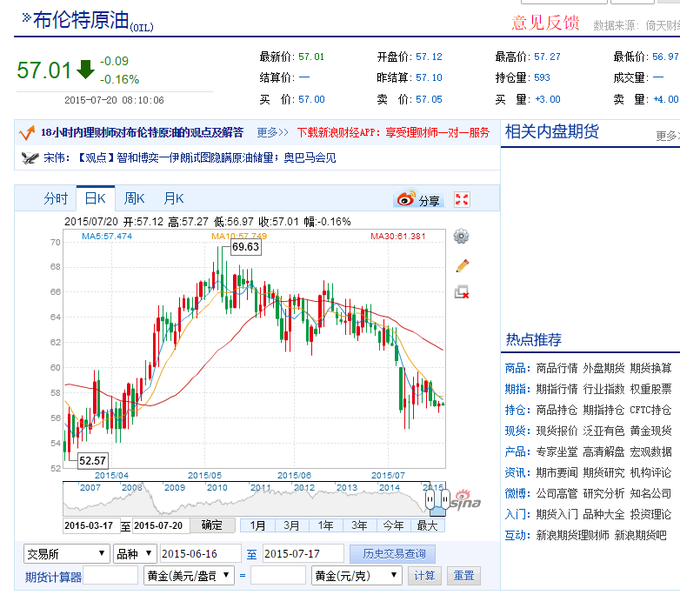Select the 今年 range button
This screenshot has width=680, height=595.
(394, 525)
